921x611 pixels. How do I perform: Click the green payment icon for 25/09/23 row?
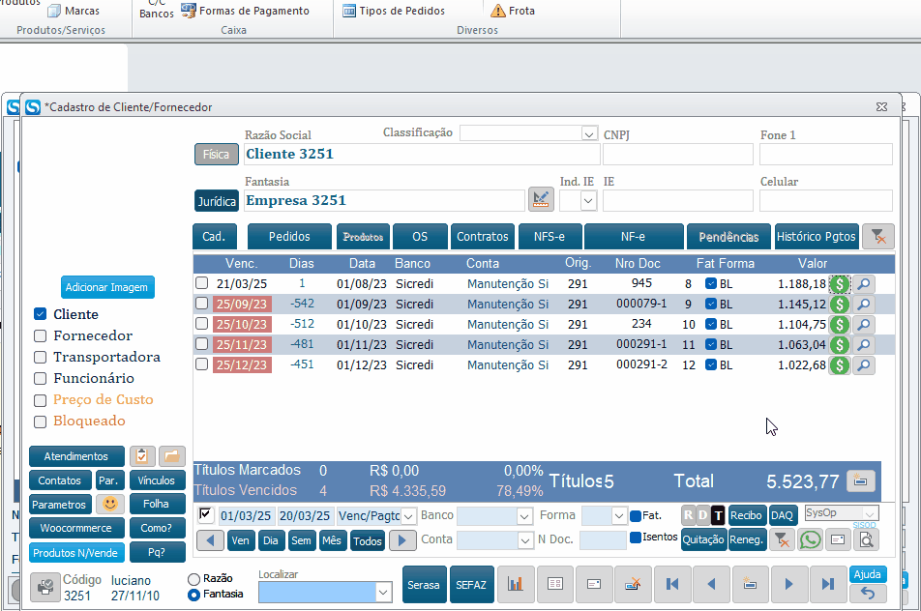click(x=840, y=305)
